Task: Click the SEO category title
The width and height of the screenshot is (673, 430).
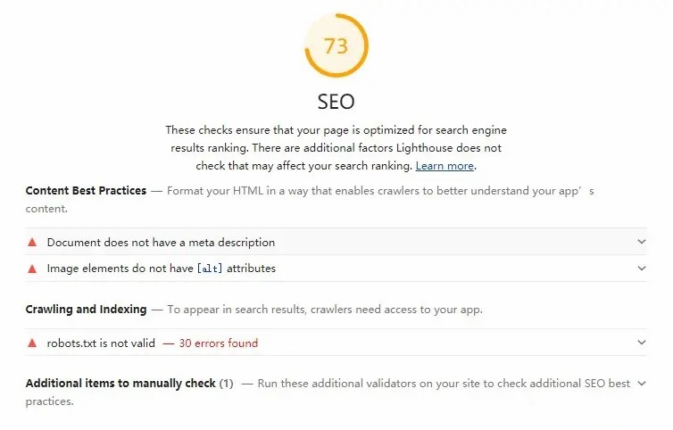Action: click(x=336, y=103)
